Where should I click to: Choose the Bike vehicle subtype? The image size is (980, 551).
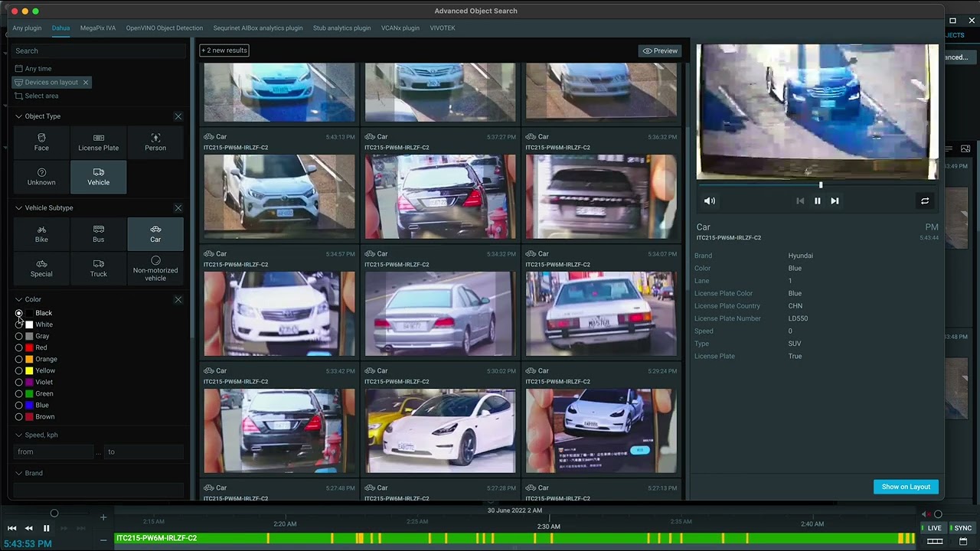point(41,234)
